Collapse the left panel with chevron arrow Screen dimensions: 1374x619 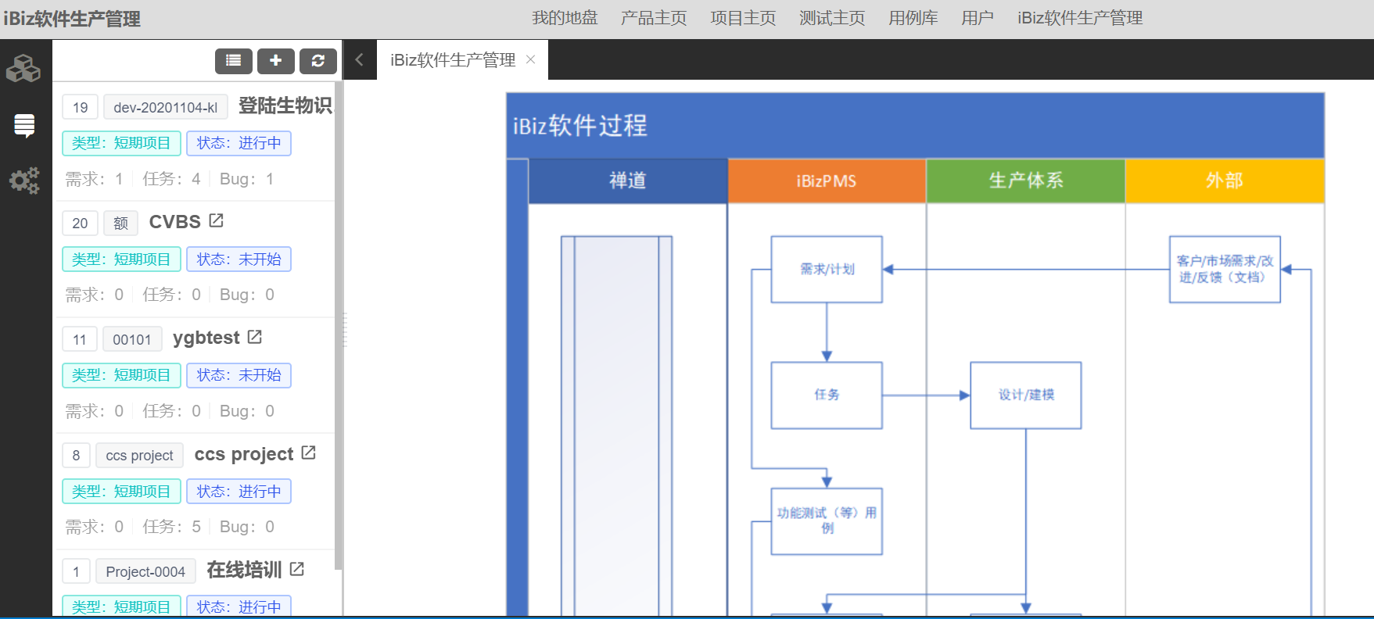[x=360, y=59]
